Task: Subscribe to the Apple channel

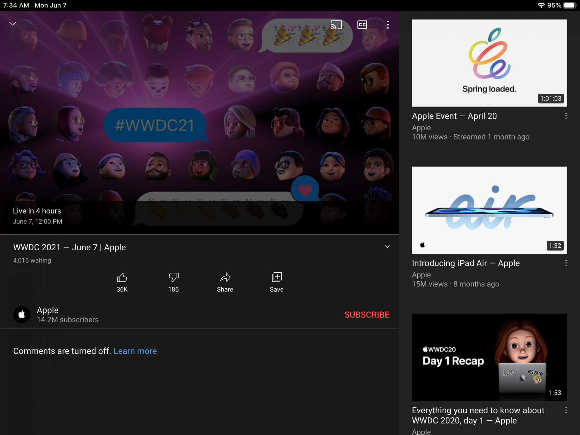Action: pos(367,315)
